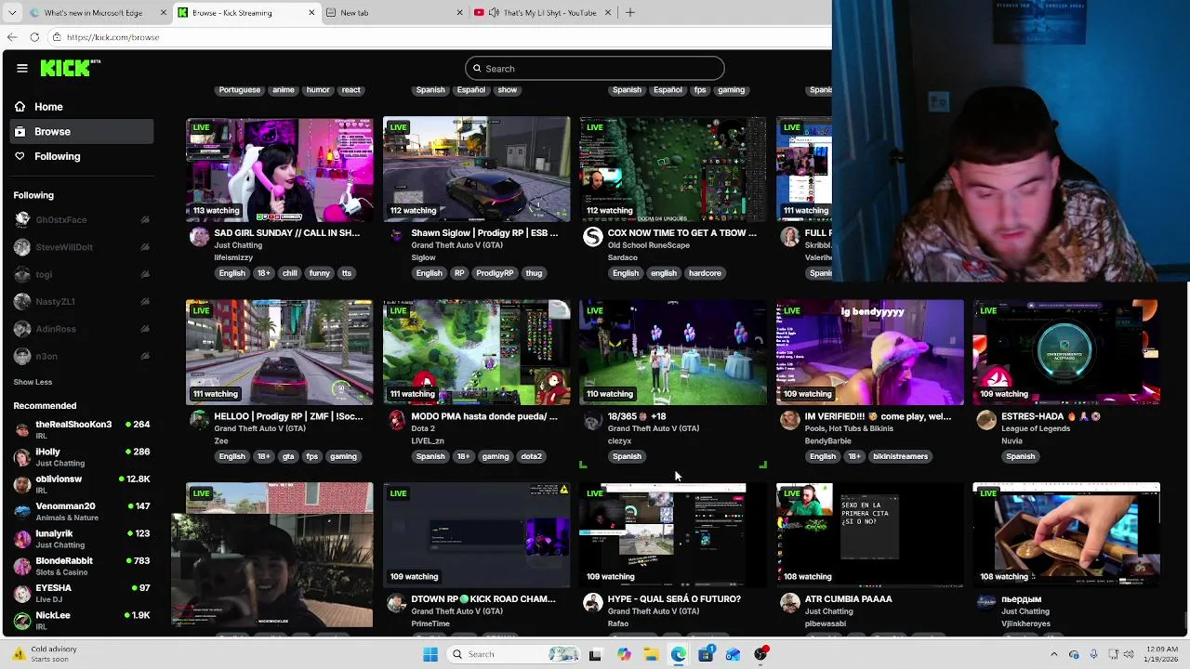This screenshot has width=1190, height=669.
Task: Switch to That's My Lil Shyt YouTube tab
Action: [x=543, y=13]
